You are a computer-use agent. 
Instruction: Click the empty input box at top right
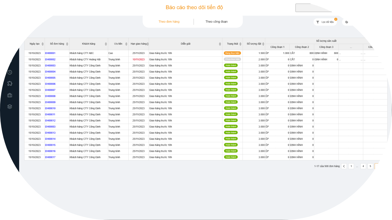tap(313, 8)
